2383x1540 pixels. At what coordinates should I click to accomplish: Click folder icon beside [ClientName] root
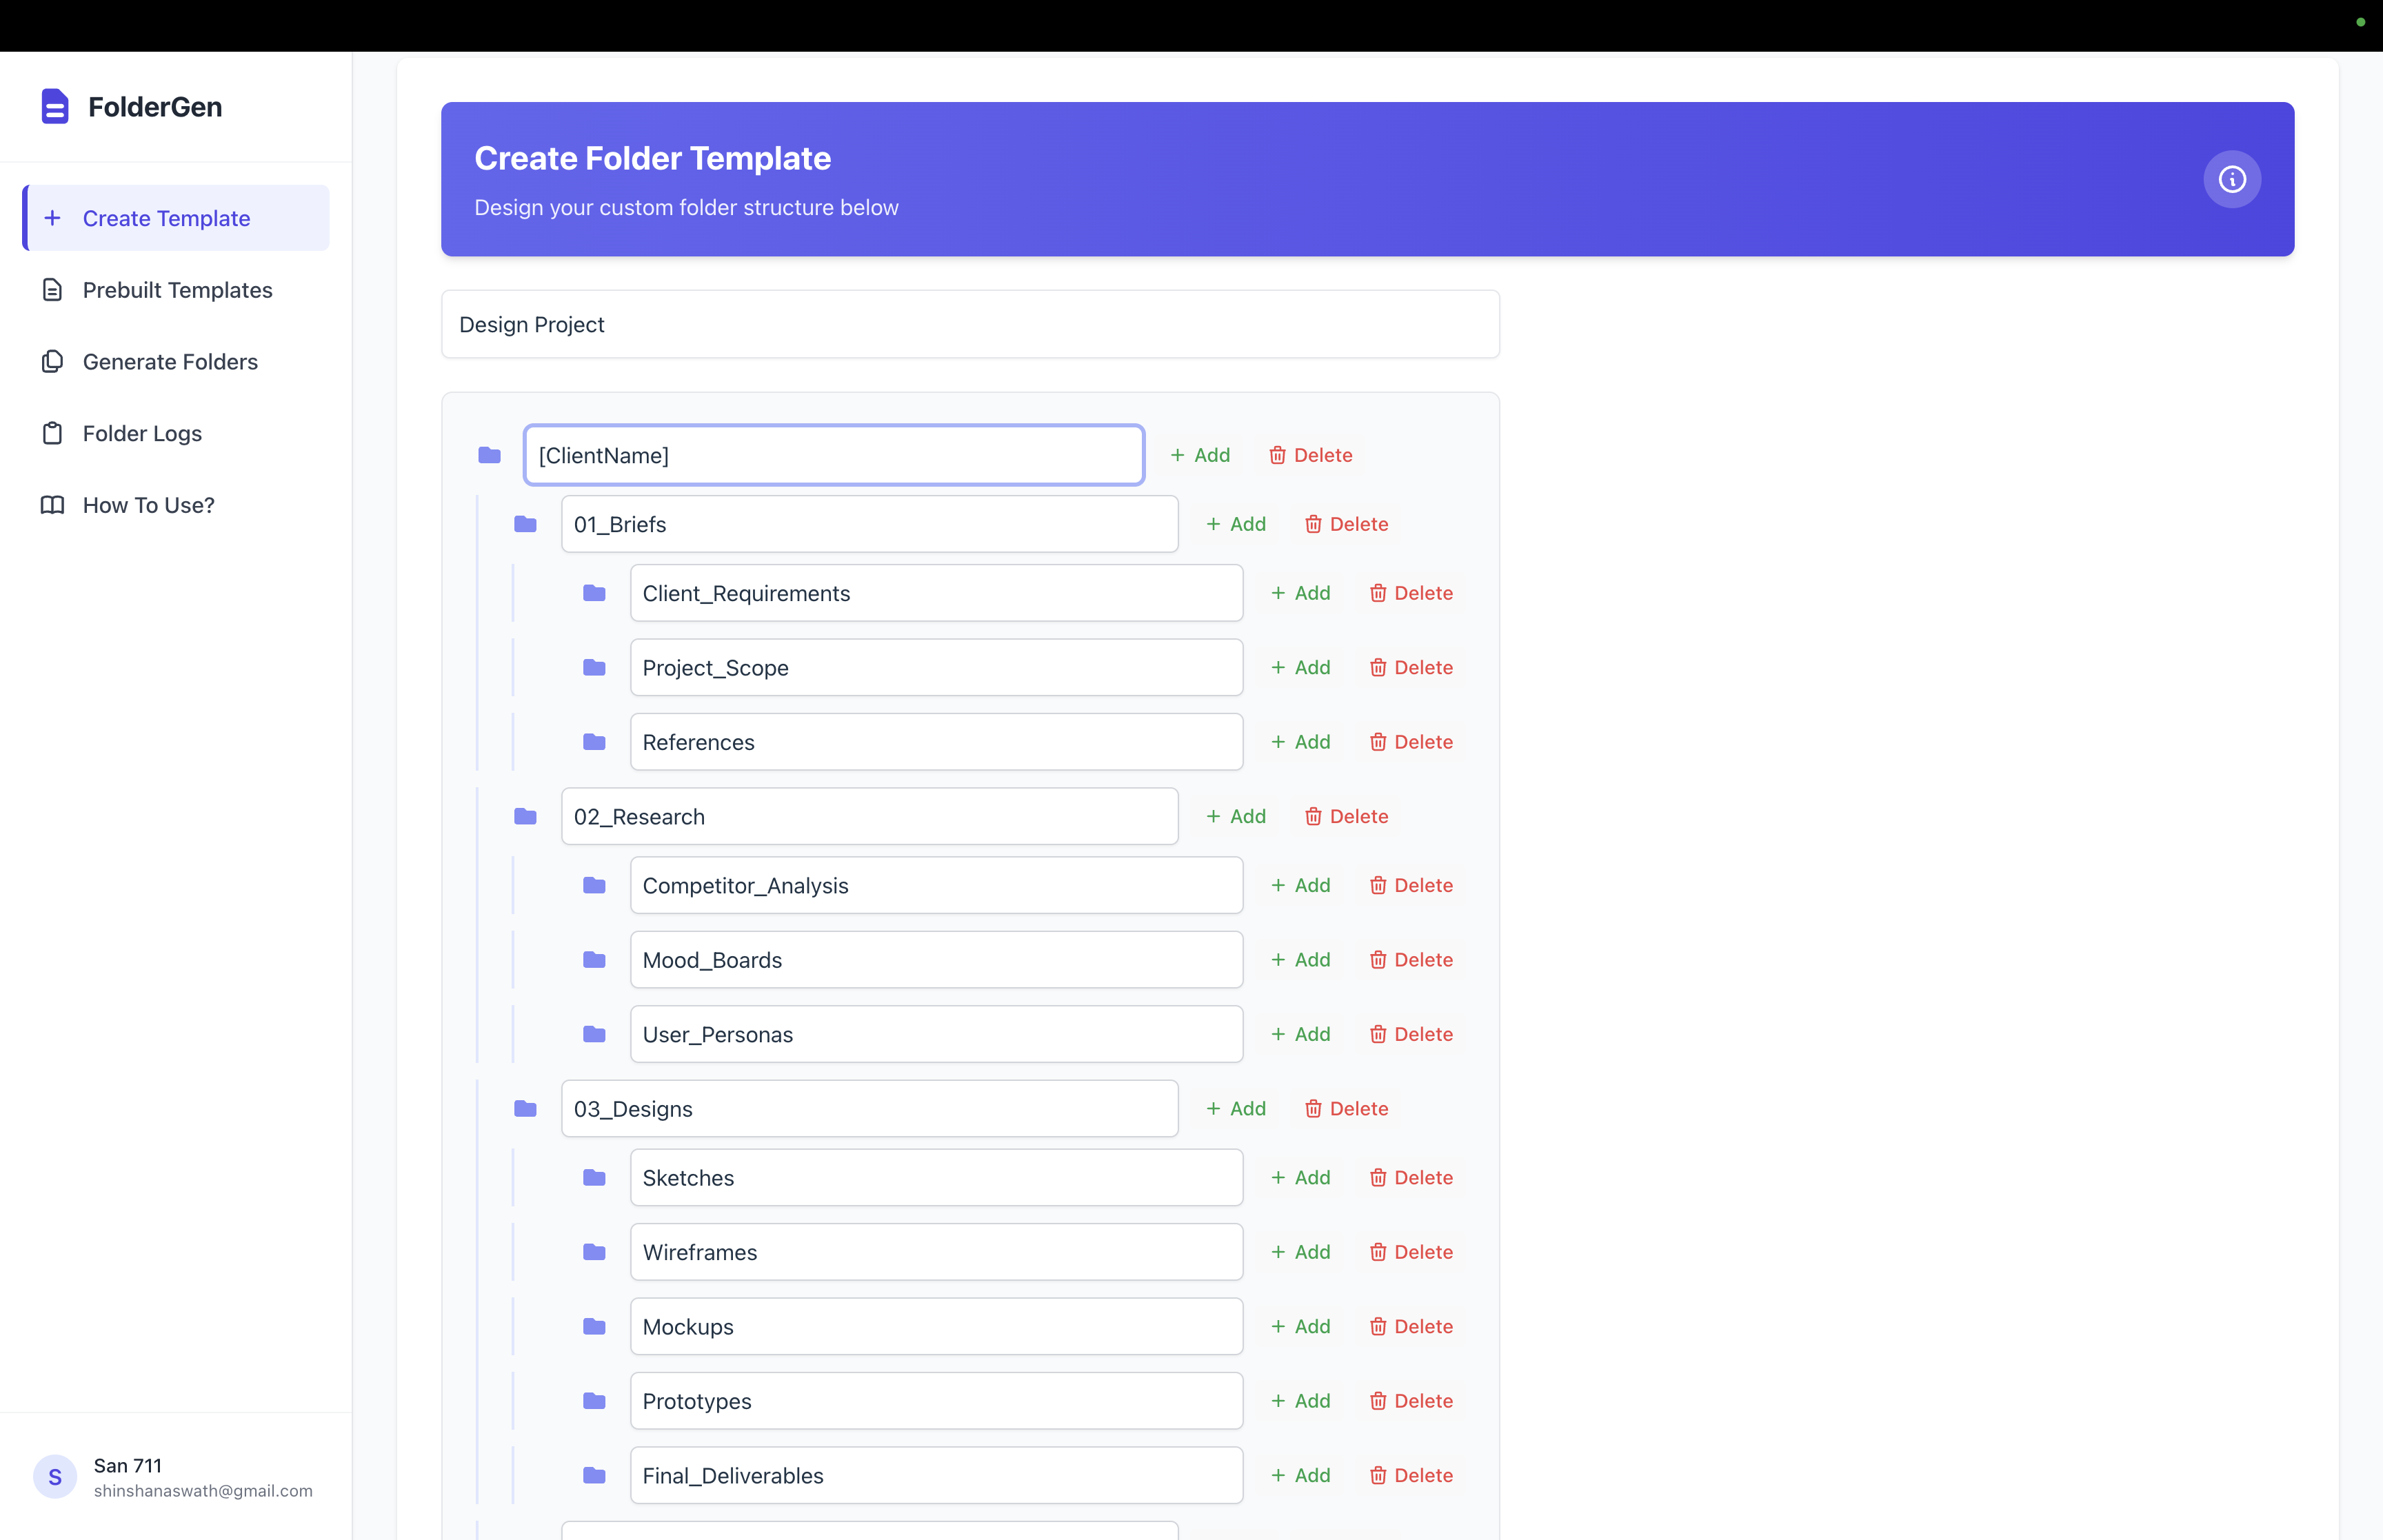489,455
